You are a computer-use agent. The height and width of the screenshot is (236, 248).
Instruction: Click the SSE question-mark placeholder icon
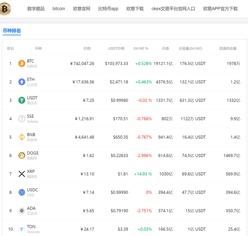click(x=22, y=119)
